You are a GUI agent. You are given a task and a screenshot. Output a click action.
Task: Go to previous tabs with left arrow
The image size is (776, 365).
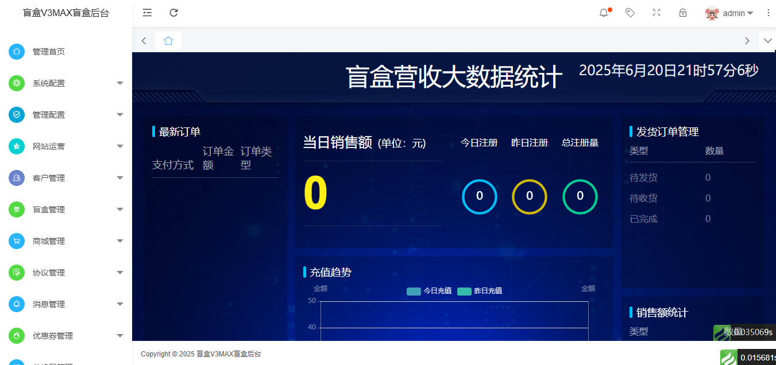tap(144, 41)
